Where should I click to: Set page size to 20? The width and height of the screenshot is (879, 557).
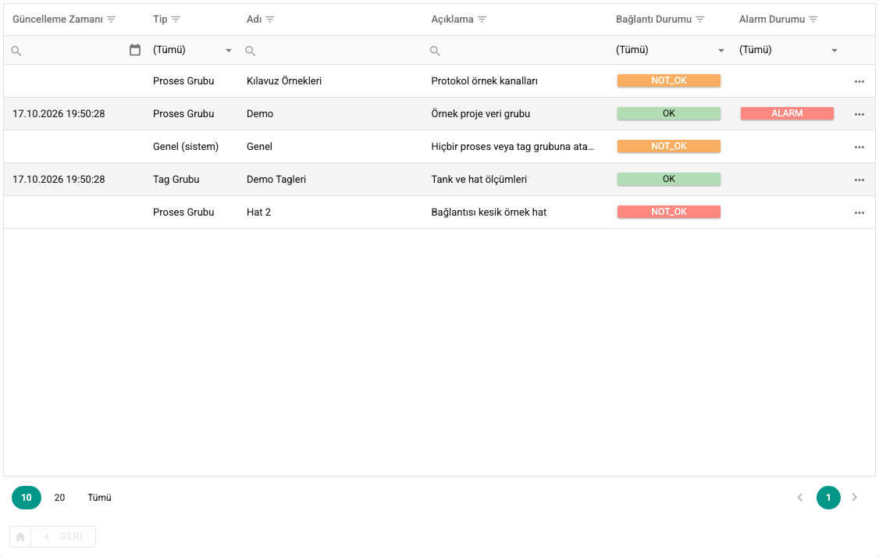(x=59, y=498)
